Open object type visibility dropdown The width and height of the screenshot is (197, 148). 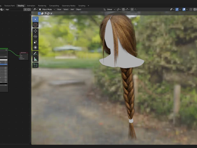click(x=172, y=9)
